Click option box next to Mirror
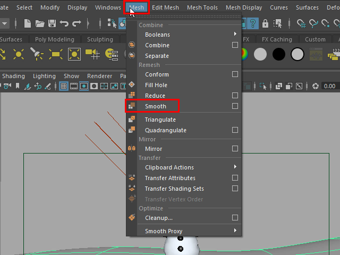 pyautogui.click(x=235, y=149)
